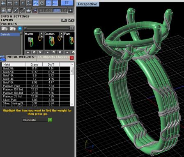This screenshot has height=157, width=184.
Task: Select the 0.25 snap increment toggle
Action: [x=49, y=11]
